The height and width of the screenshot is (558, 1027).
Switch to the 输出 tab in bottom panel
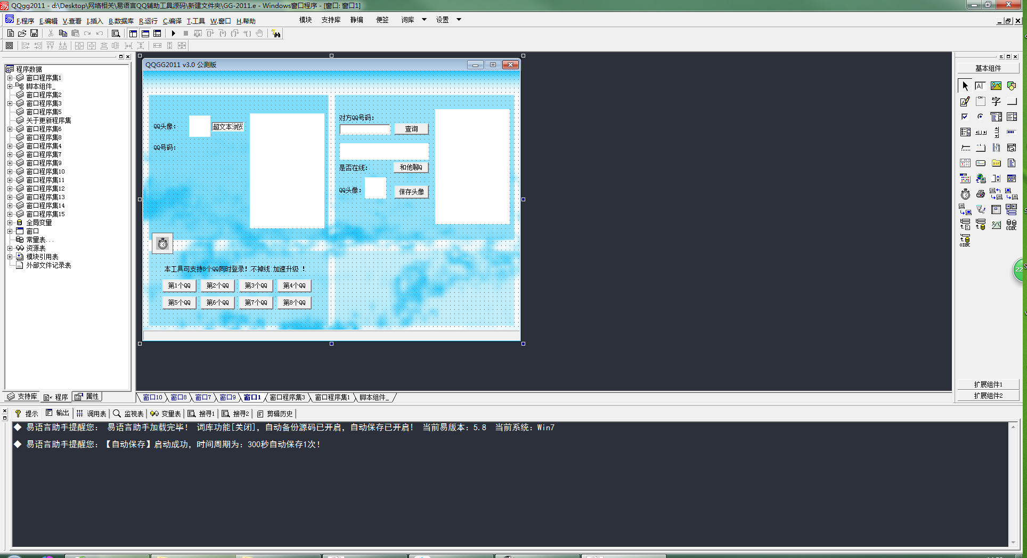58,413
